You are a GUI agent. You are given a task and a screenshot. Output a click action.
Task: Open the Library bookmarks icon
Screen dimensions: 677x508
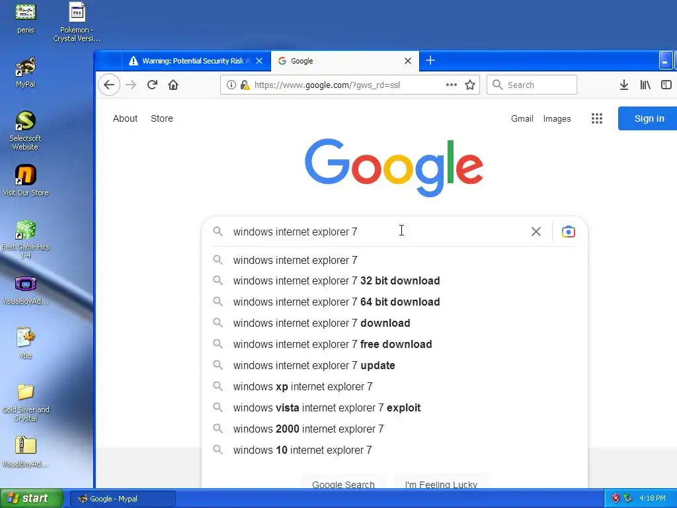tap(645, 85)
